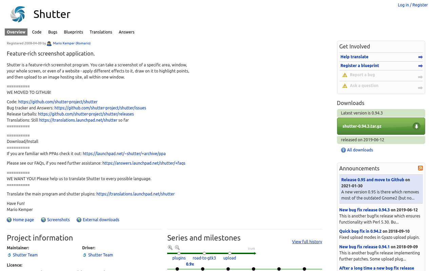Open the answers.launchpad.net +faqs link

(144, 163)
